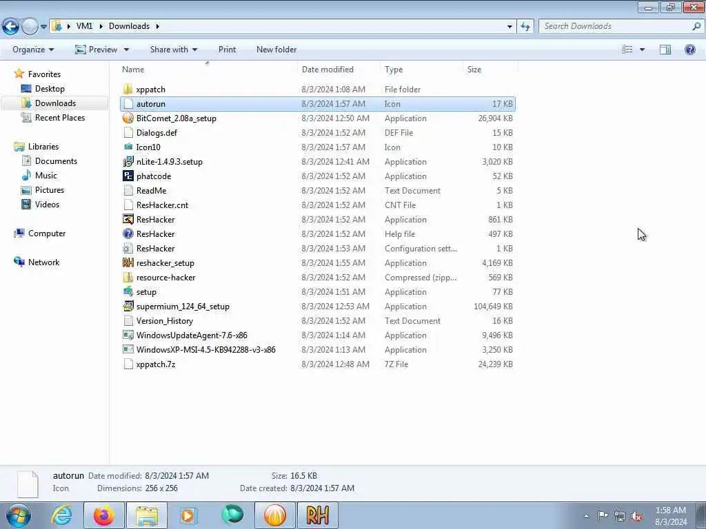Click the search magnifier icon
This screenshot has height=529, width=706.
pos(696,26)
